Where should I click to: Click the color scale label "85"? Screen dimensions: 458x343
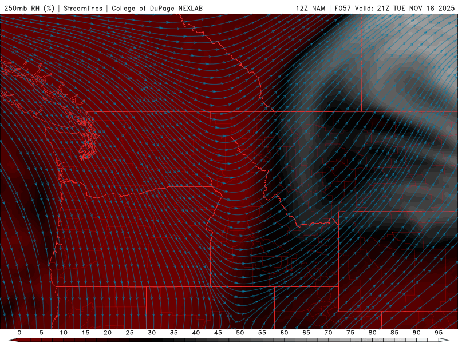point(394,333)
